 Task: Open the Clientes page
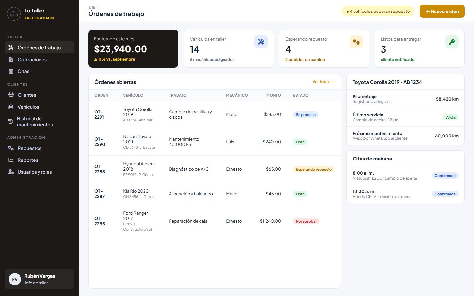pyautogui.click(x=39, y=95)
